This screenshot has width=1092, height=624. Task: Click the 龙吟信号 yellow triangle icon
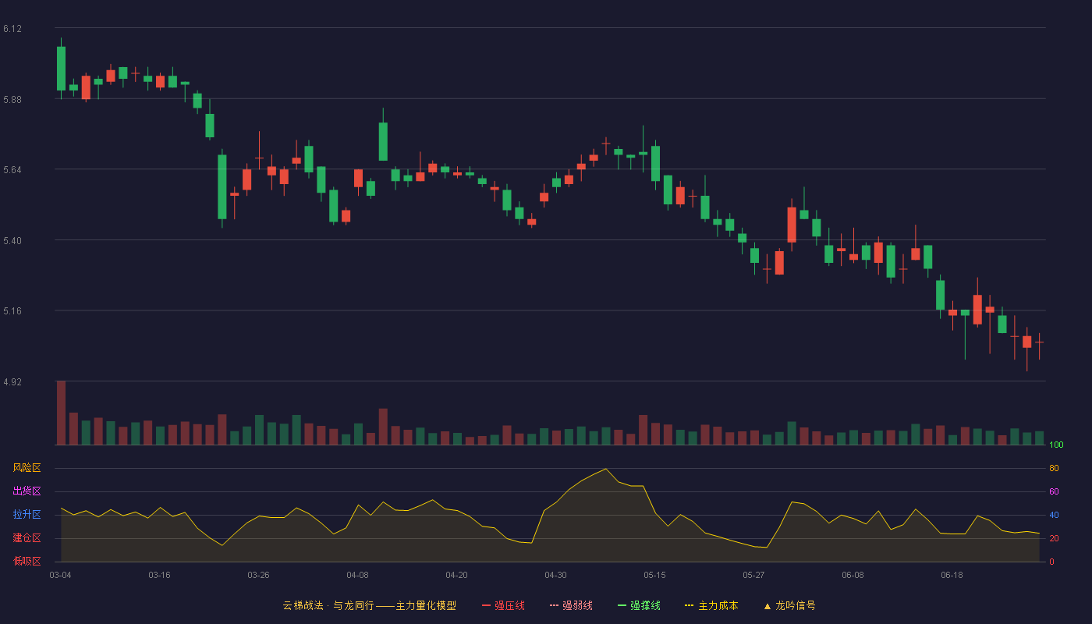click(767, 606)
